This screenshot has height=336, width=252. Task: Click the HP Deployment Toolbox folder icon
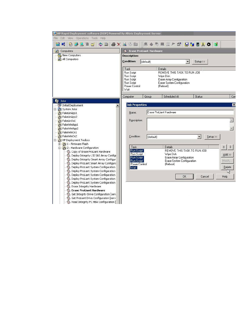click(x=59, y=140)
